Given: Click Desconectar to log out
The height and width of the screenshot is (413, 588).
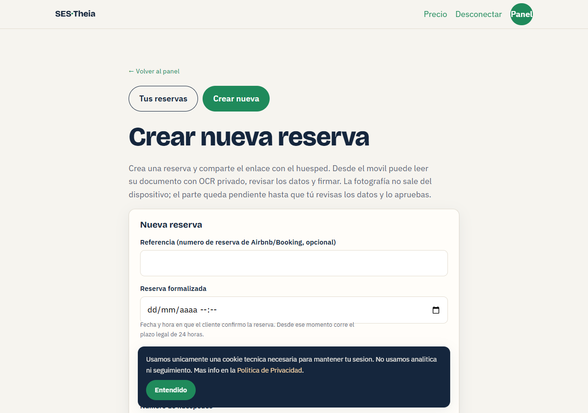Looking at the screenshot, I should tap(479, 14).
